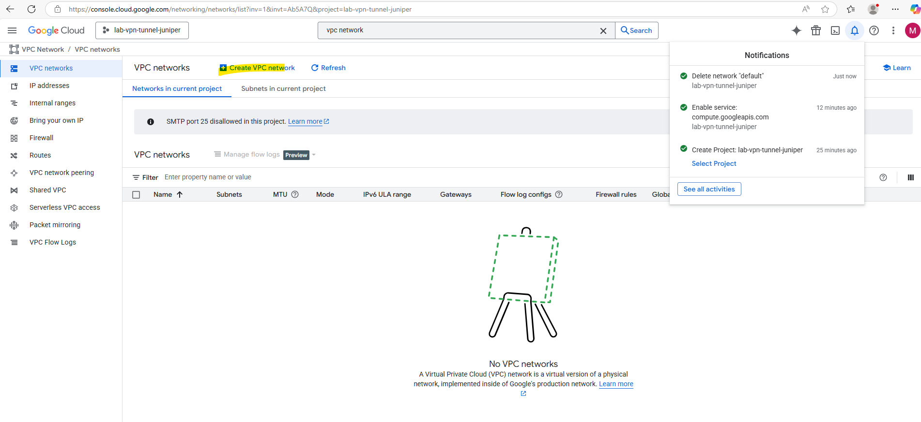
Task: Open Bring your own IP sidebar item
Action: tap(61, 120)
